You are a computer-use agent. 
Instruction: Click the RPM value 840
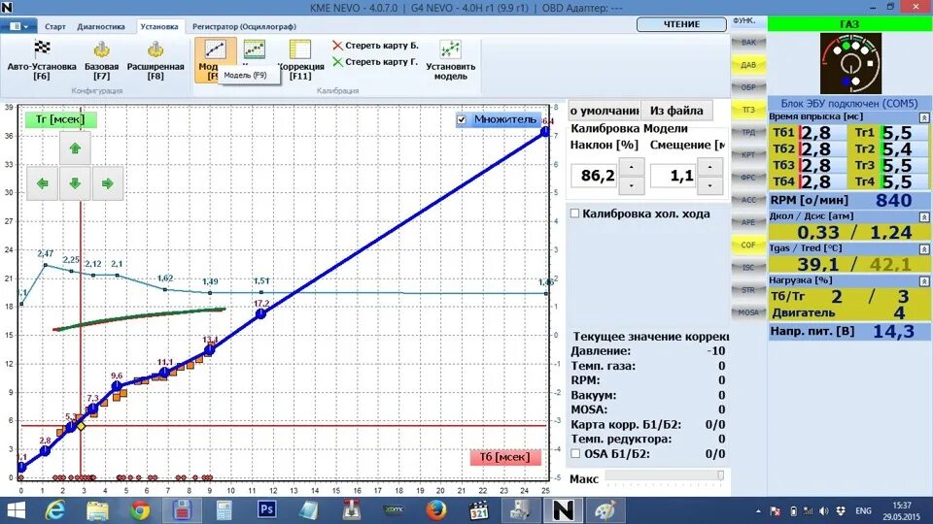coord(894,200)
